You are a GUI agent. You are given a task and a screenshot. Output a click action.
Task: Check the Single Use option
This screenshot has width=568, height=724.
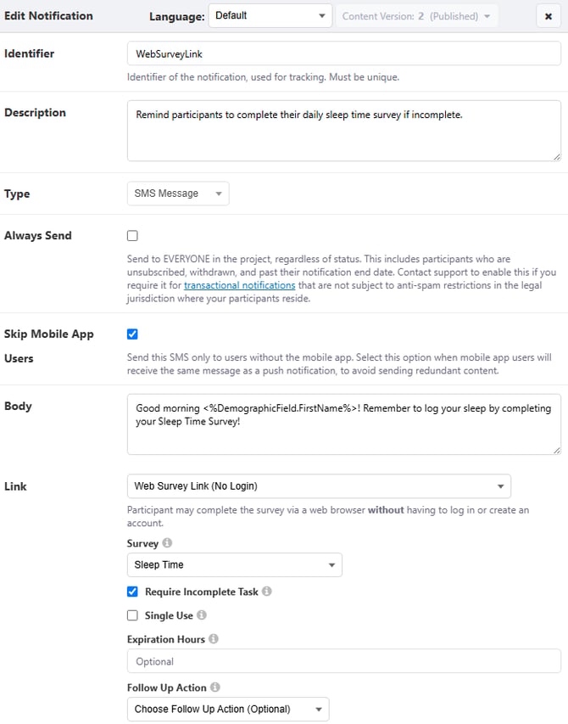point(132,615)
